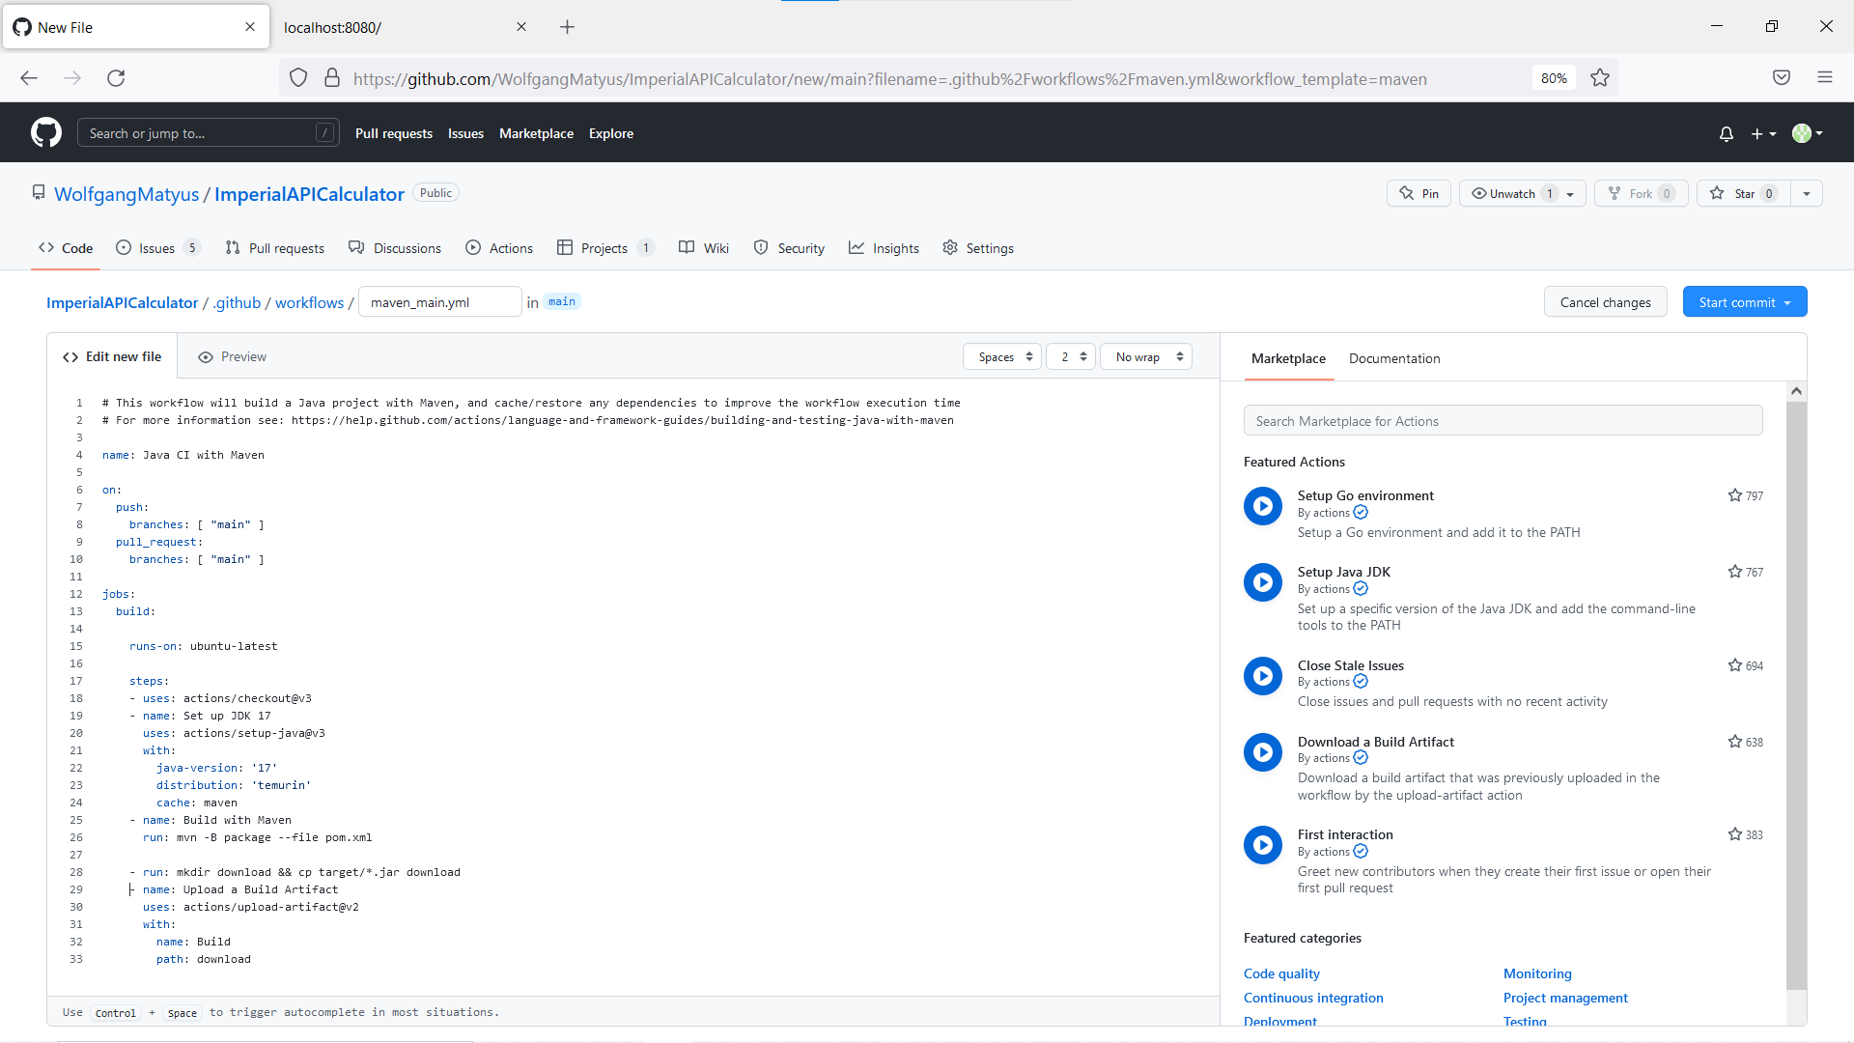Pin the repository
Image resolution: width=1854 pixels, height=1043 pixels.
[x=1419, y=193]
